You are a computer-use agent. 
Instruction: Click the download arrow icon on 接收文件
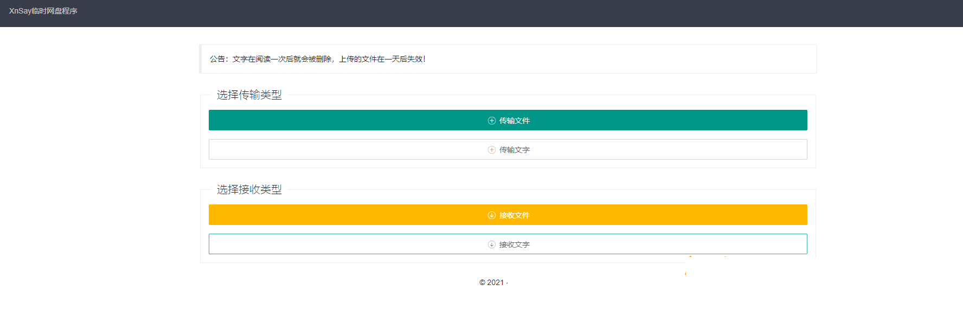491,215
